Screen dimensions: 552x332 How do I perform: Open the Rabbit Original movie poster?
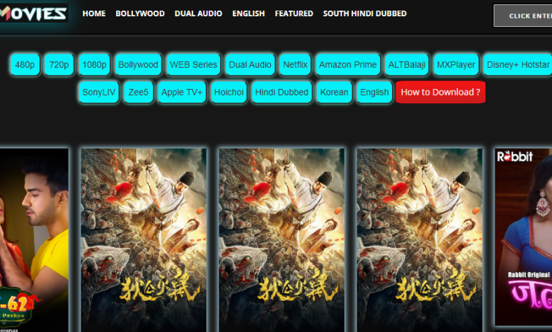[524, 237]
